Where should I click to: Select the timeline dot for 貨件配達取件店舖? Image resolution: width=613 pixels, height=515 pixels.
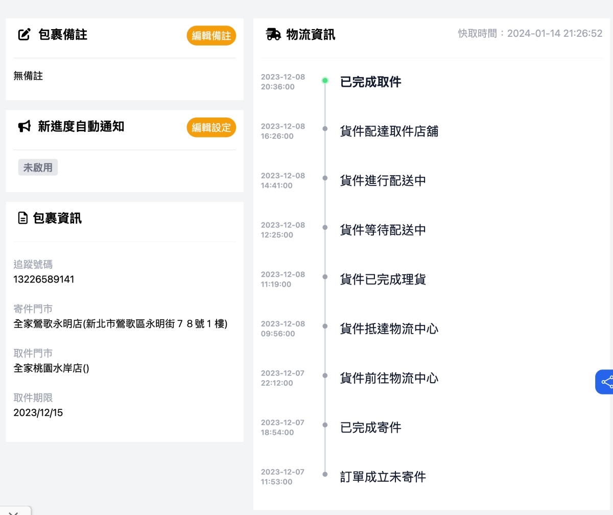(x=325, y=129)
